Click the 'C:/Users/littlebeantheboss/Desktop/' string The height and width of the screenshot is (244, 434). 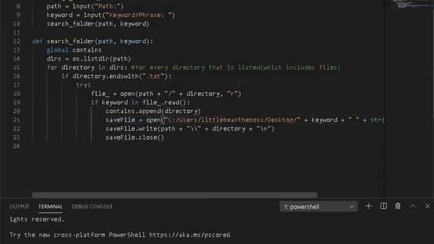pyautogui.click(x=233, y=120)
